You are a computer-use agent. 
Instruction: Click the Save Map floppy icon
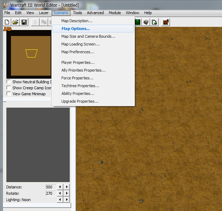click(x=24, y=22)
